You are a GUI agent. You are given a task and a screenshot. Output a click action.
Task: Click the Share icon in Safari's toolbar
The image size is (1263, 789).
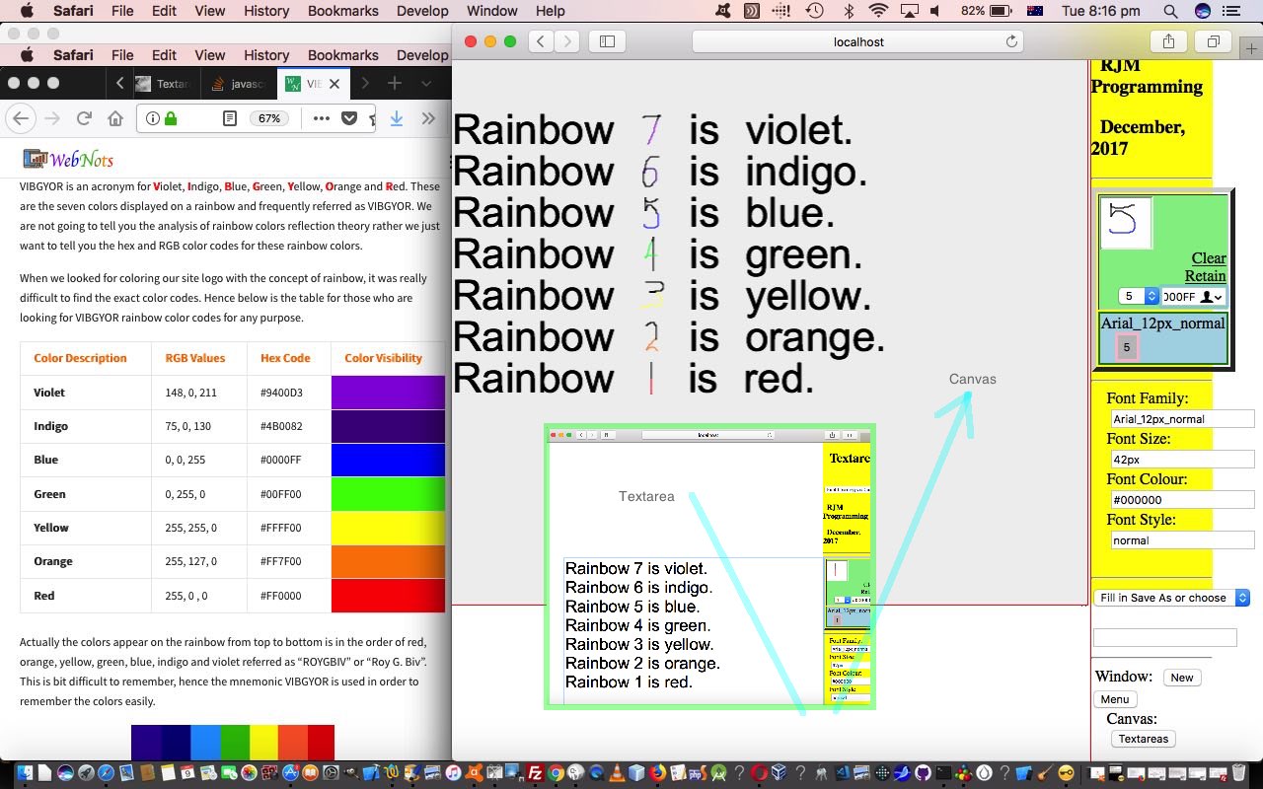click(x=1168, y=41)
